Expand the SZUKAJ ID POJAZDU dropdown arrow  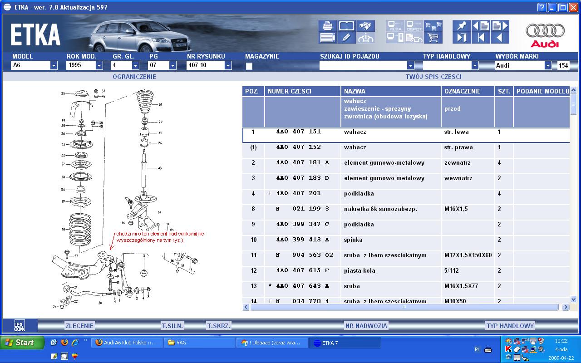(x=411, y=65)
